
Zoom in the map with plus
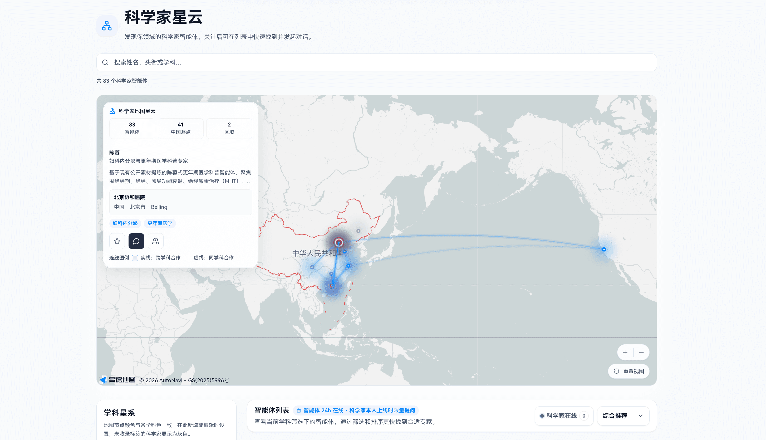point(625,352)
